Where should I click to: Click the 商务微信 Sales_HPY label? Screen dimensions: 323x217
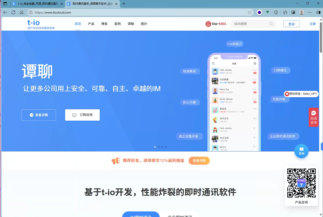pos(301,94)
